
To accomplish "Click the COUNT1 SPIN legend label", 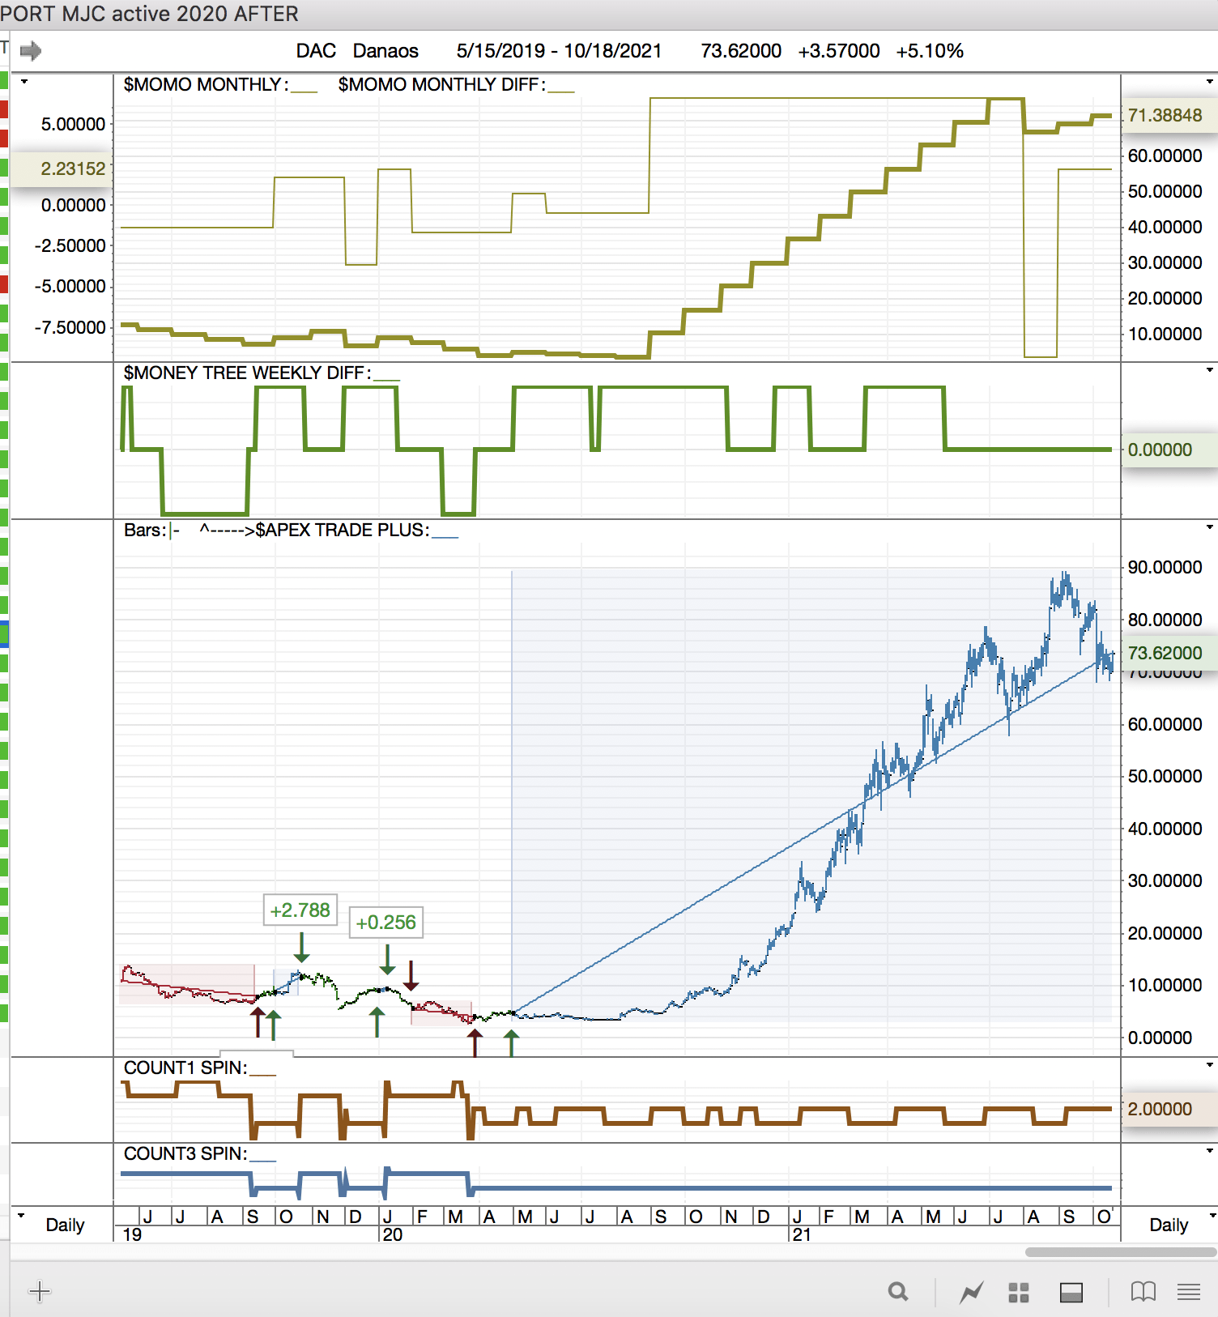I will [185, 1068].
